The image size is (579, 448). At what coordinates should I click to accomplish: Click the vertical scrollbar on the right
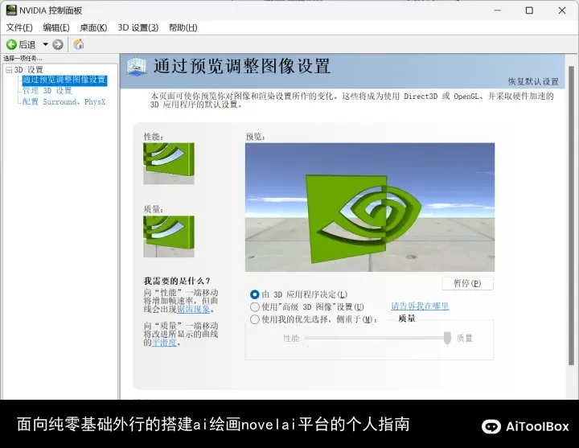click(x=571, y=216)
